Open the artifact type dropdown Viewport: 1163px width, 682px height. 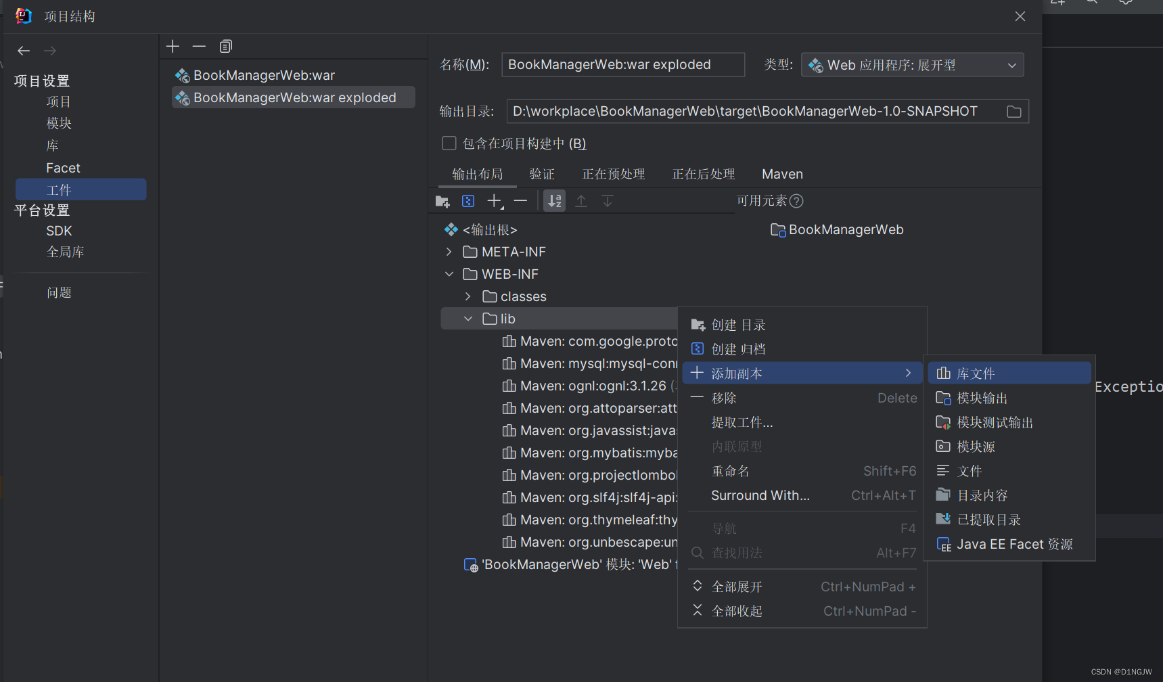pyautogui.click(x=912, y=65)
